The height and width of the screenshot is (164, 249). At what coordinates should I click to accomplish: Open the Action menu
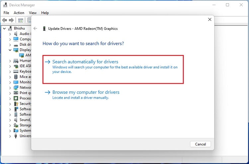pyautogui.click(x=19, y=13)
